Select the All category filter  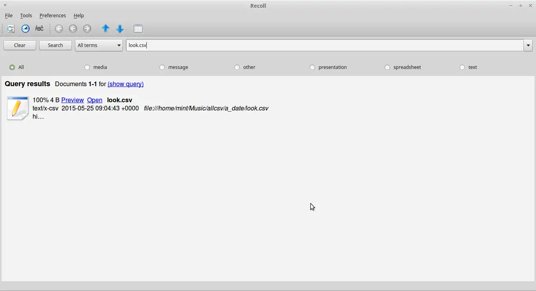tap(17, 67)
